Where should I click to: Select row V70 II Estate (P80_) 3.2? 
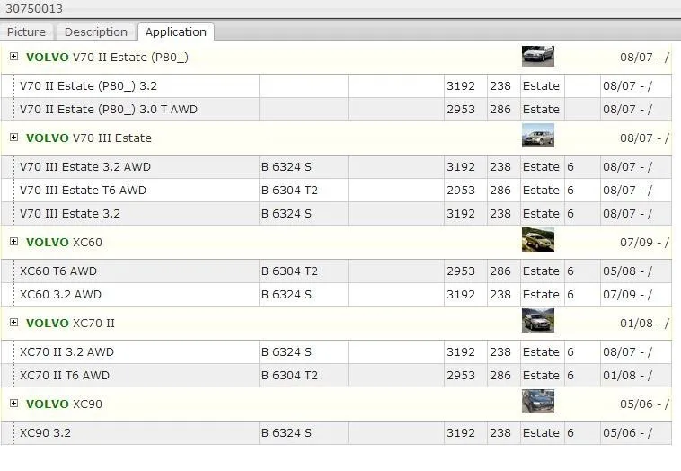tap(337, 86)
